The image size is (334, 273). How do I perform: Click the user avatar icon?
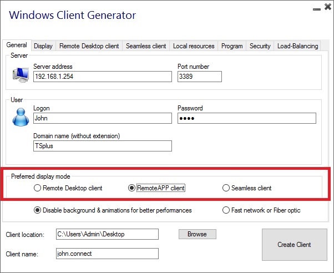click(21, 117)
